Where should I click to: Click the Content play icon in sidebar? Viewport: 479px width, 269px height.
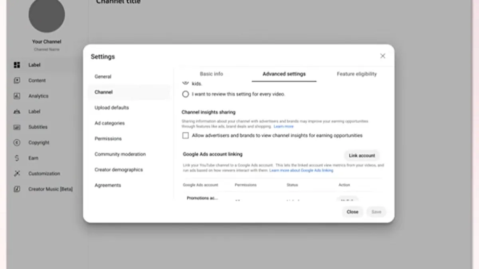pos(17,81)
